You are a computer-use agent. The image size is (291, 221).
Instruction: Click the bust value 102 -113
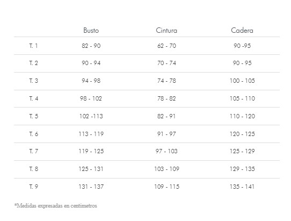(x=91, y=116)
